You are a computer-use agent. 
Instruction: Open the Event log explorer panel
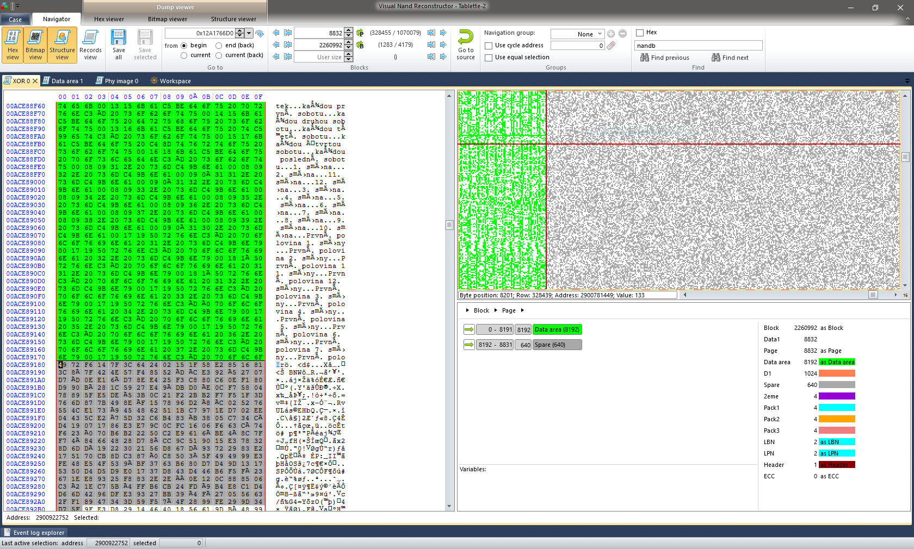34,533
